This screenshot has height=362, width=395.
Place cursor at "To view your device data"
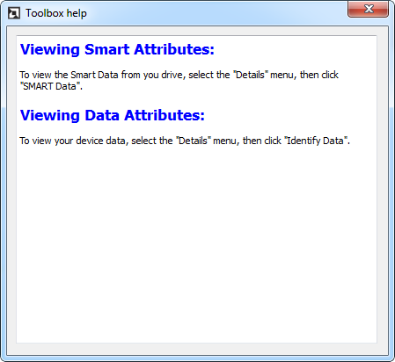73,141
